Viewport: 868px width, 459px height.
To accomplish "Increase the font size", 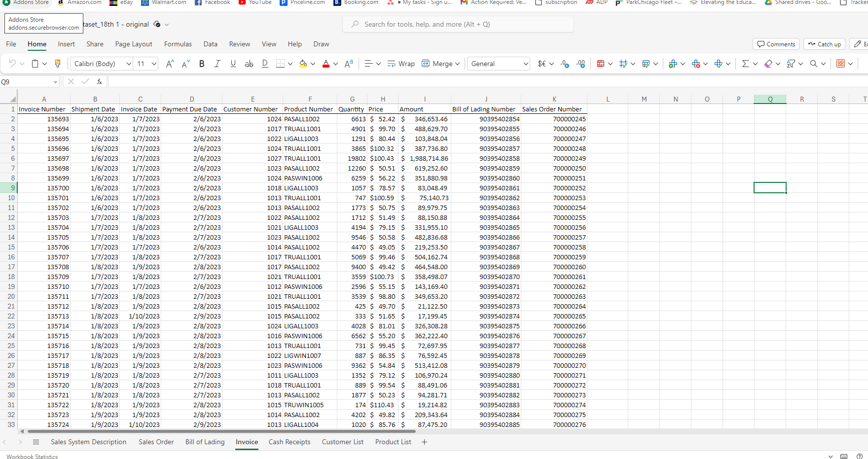I will 170,64.
